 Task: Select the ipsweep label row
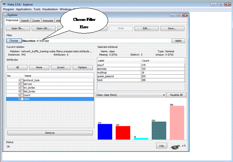point(141,69)
